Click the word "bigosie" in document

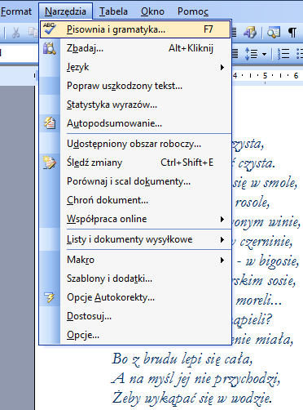click(x=279, y=261)
